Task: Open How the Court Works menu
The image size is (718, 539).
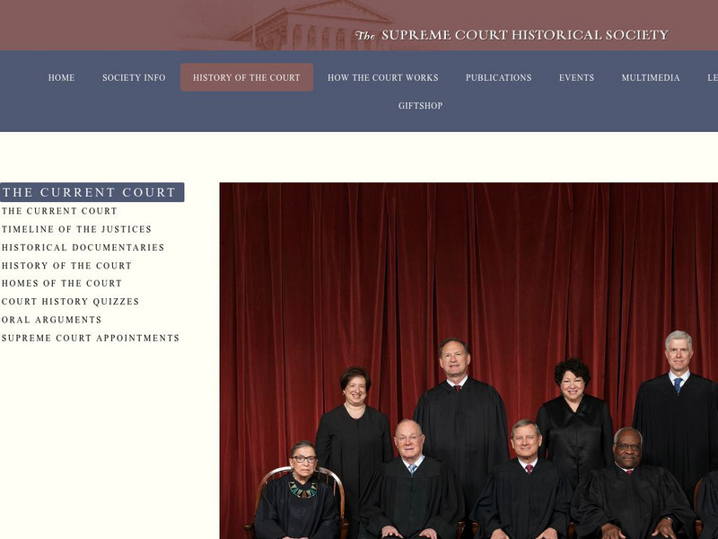Action: (x=383, y=77)
